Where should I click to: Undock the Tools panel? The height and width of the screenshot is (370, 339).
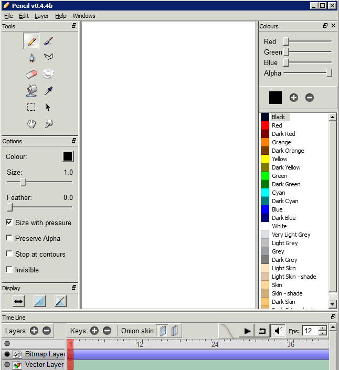click(74, 26)
